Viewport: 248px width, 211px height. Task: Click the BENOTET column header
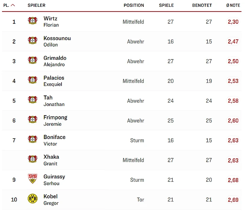(x=202, y=5)
